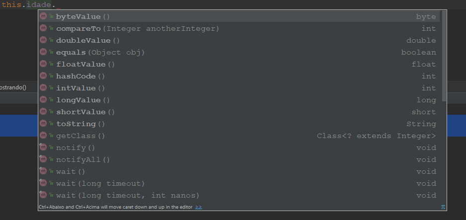This screenshot has width=466, height=220.
Task: Click the method icon next to doubleValue()
Action: [43, 40]
